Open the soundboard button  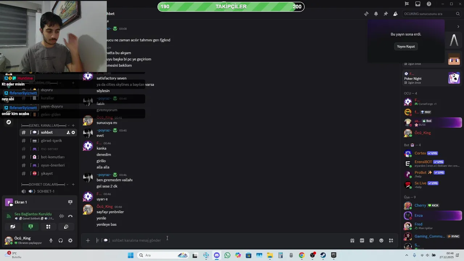coord(66,227)
